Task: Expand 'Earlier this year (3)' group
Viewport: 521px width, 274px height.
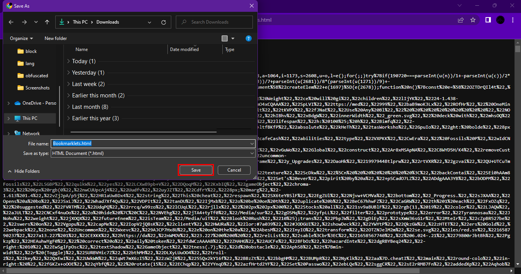Action: [x=68, y=118]
